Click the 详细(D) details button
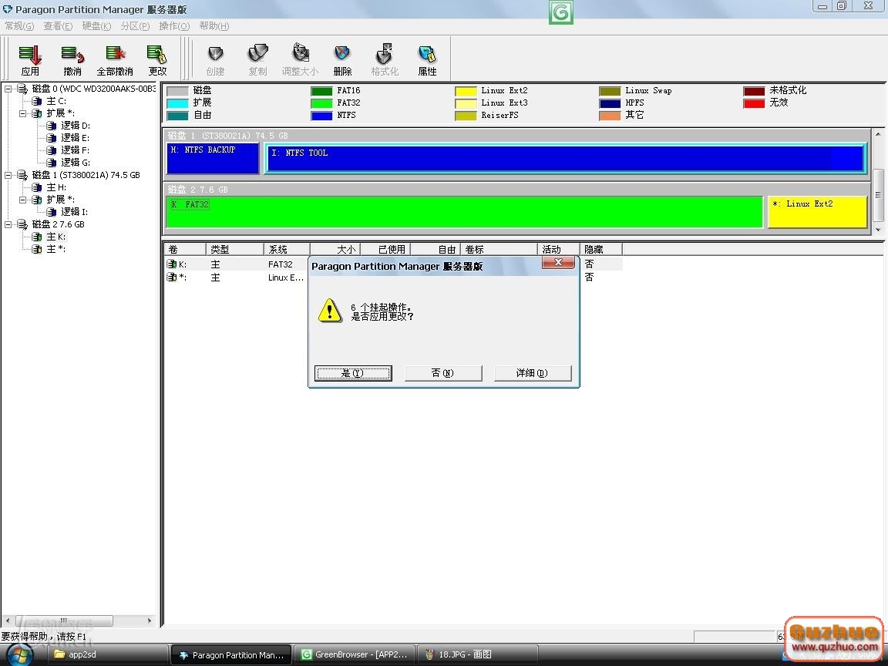 tap(533, 373)
